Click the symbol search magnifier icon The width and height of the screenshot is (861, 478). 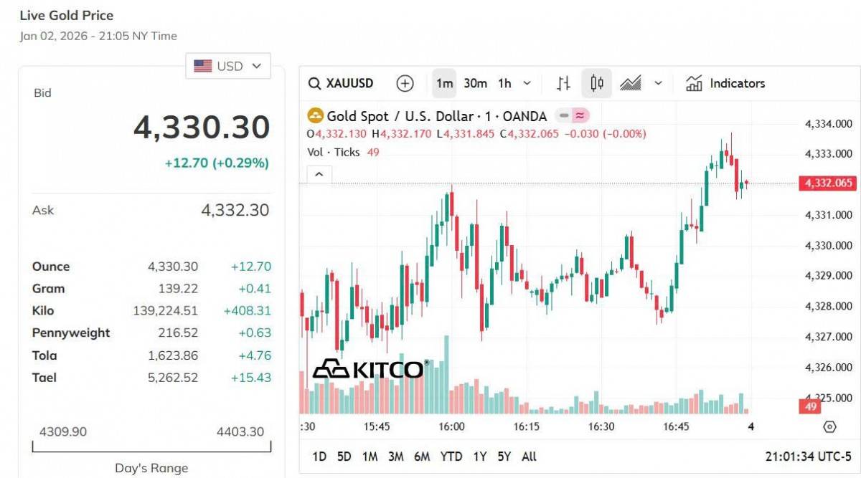314,84
